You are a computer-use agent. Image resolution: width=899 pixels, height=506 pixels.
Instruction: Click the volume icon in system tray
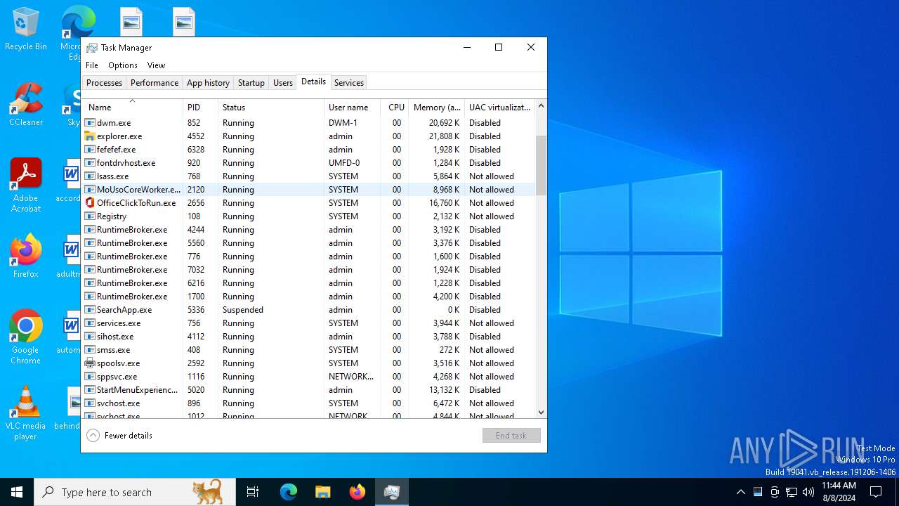tap(808, 492)
